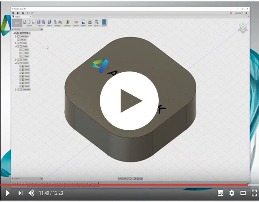Click the 11:49 / 12:23 time display

[51, 193]
